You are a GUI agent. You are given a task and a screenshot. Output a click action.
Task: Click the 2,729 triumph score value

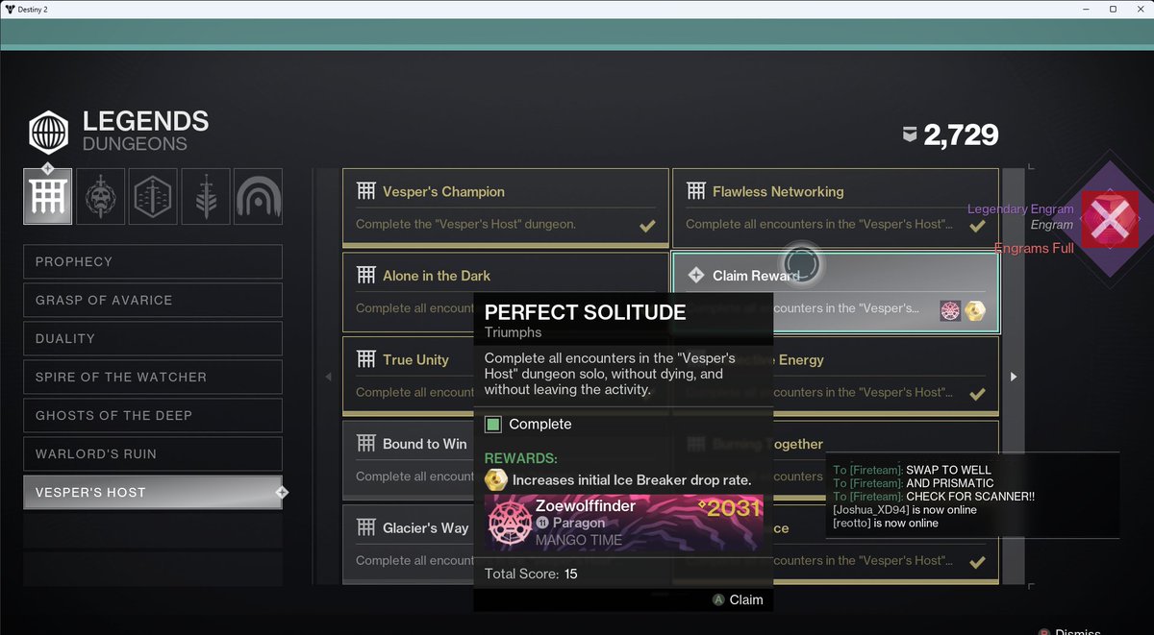pyautogui.click(x=961, y=135)
